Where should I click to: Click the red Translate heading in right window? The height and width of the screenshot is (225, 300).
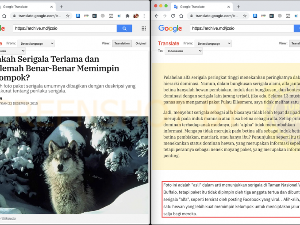[x=169, y=43]
